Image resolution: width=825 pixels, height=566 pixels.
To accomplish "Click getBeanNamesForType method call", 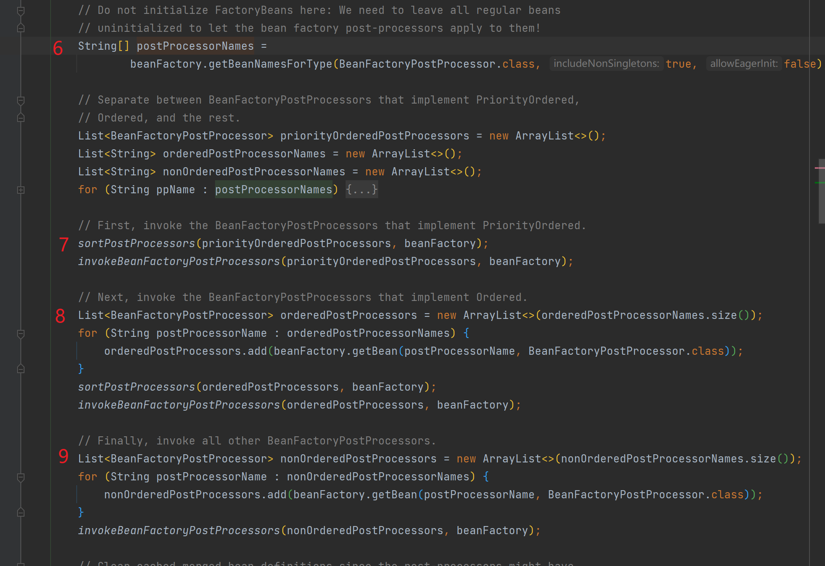I will (x=270, y=64).
